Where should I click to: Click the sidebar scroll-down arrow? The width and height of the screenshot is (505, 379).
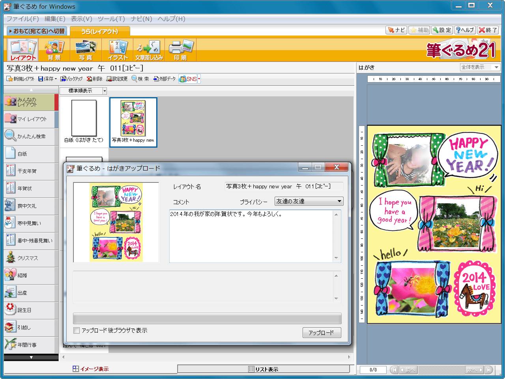31,357
